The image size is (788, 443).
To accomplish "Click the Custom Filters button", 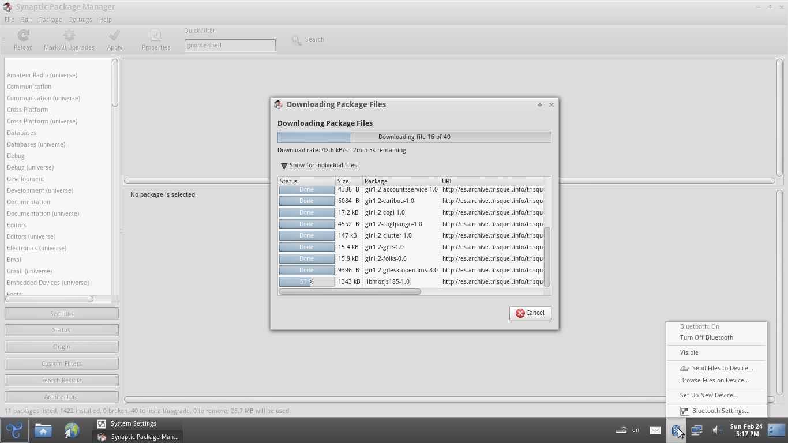I will [x=61, y=363].
